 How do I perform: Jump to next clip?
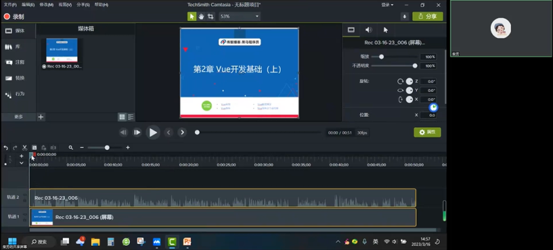[182, 133]
